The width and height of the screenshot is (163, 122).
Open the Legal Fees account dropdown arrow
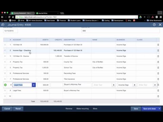coord(34,85)
